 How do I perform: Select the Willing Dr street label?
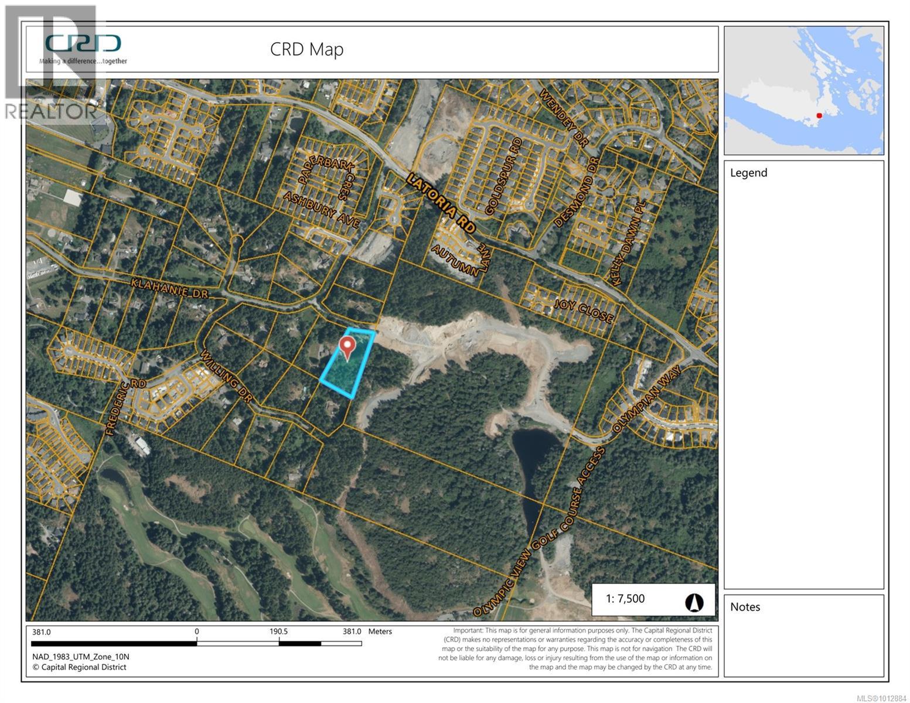click(226, 376)
